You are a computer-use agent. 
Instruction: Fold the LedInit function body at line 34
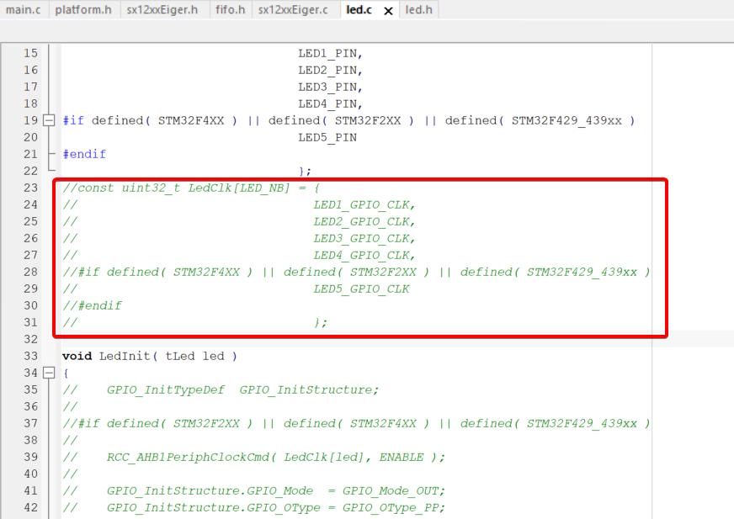click(x=49, y=373)
